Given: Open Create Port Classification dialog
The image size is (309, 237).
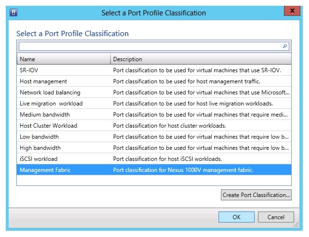Looking at the screenshot, I should [x=256, y=195].
